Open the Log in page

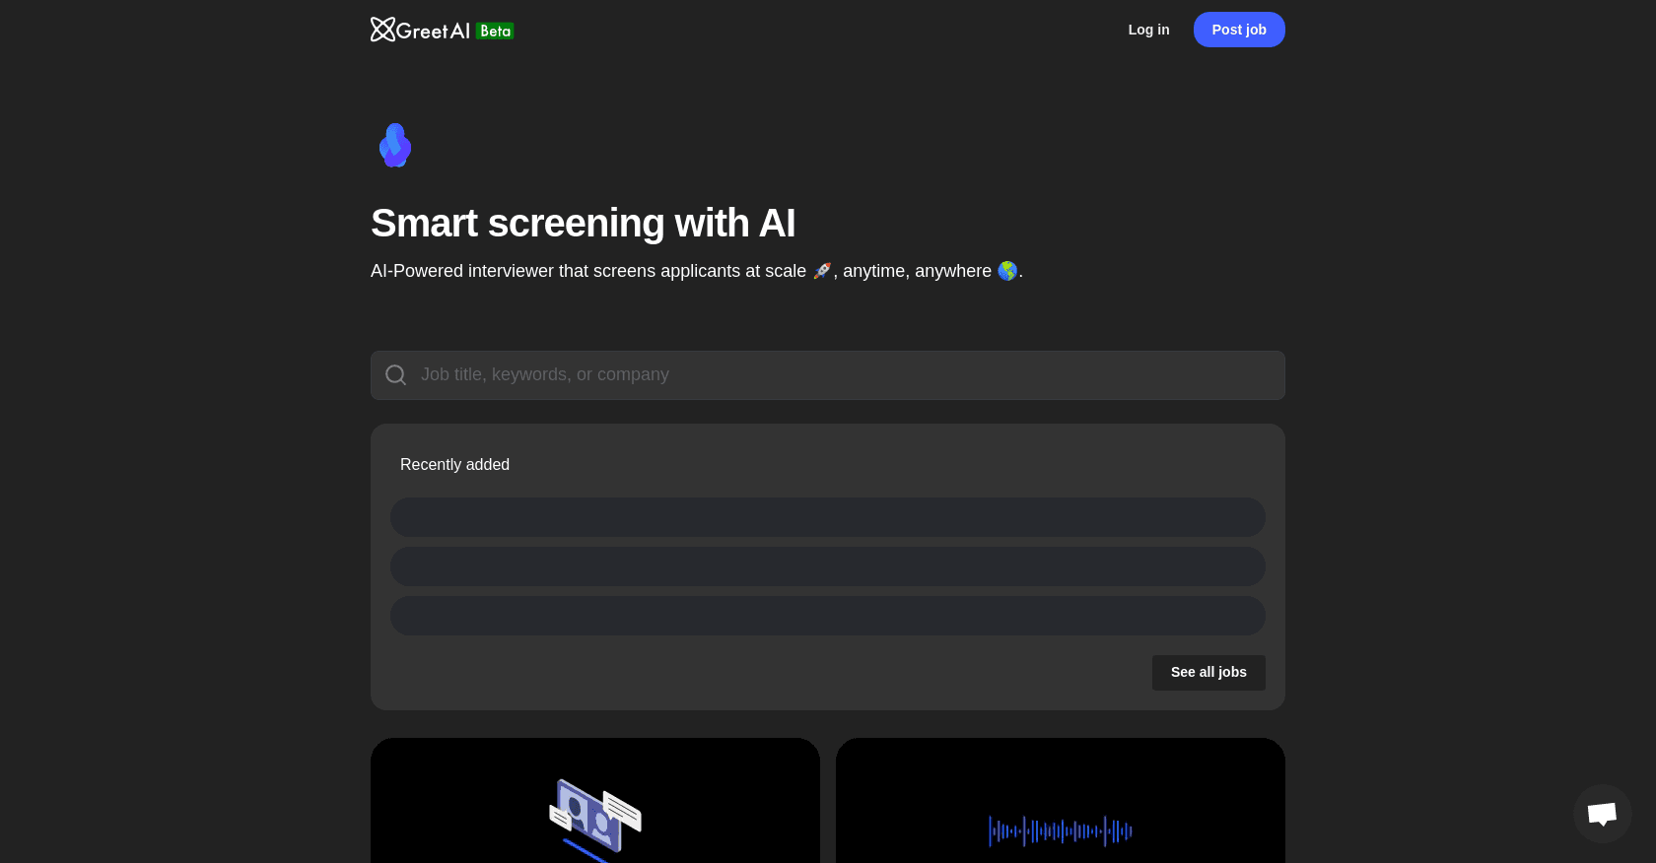point(1148,30)
